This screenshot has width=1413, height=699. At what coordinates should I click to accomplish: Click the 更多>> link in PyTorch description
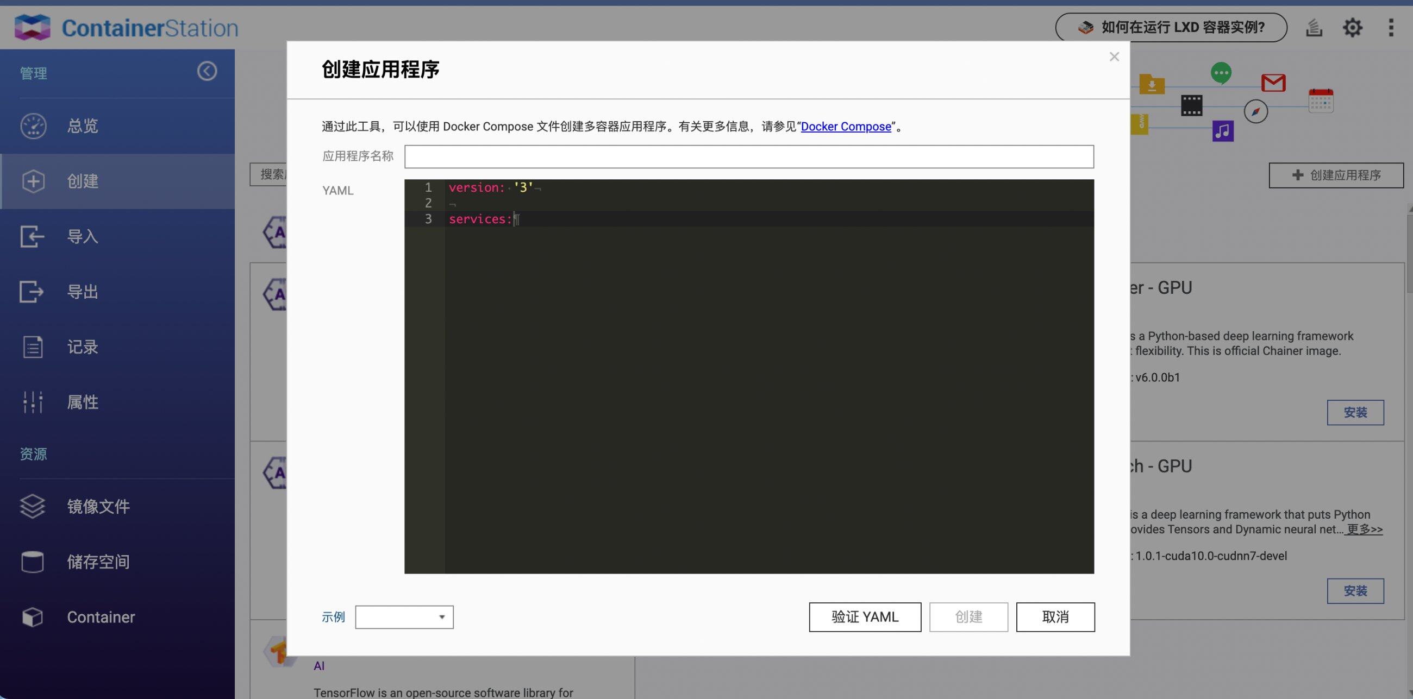[x=1365, y=530]
